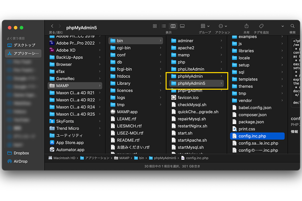Select Applications in the sidebar
Viewport: 302px width, 201px height.
coord(23,54)
